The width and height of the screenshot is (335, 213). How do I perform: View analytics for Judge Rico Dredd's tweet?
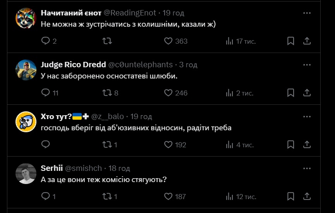click(229, 93)
